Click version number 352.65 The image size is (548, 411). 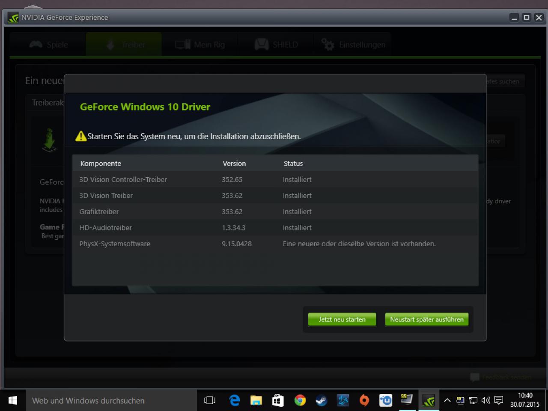pos(232,180)
